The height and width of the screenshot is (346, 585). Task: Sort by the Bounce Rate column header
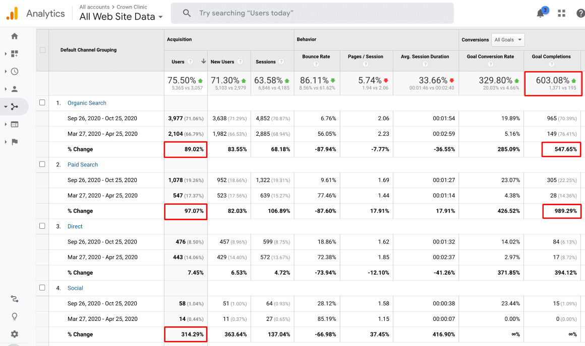tap(316, 57)
